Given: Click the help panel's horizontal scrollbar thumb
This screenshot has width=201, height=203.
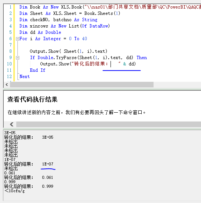Looking at the screenshot, I should [109, 124].
